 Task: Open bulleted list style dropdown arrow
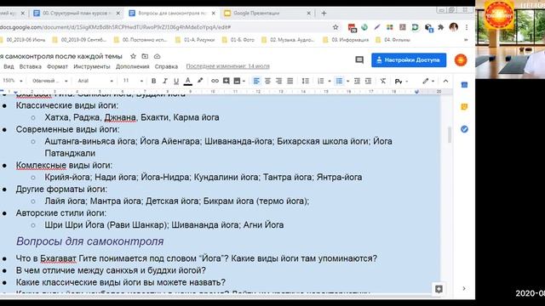pyautogui.click(x=347, y=82)
